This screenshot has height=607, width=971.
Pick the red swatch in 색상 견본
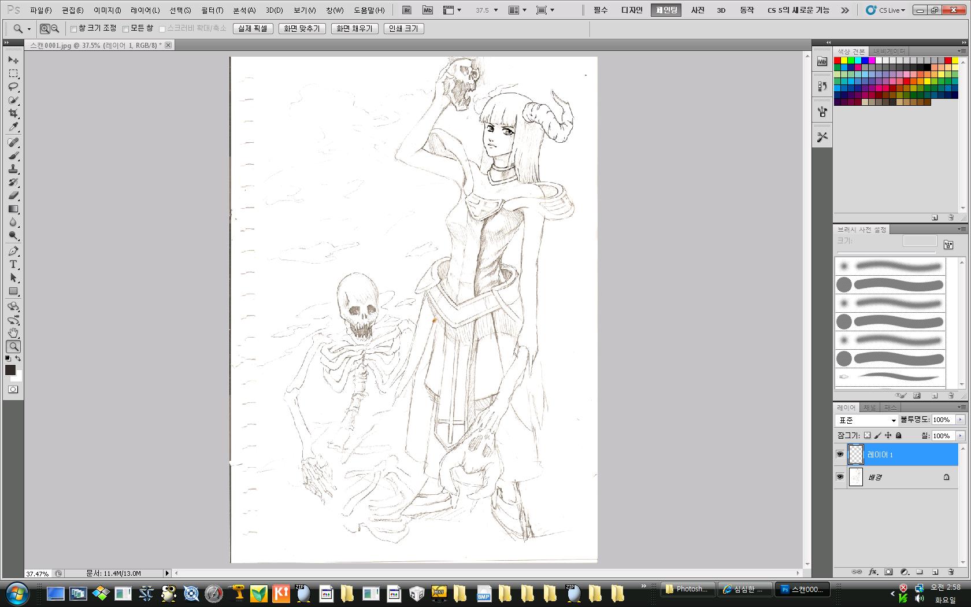837,60
